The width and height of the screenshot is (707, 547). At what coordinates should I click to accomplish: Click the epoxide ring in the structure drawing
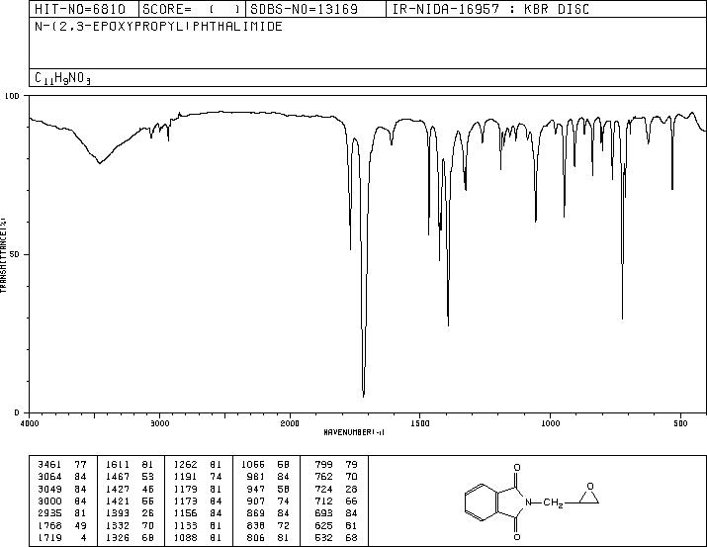pyautogui.click(x=589, y=495)
